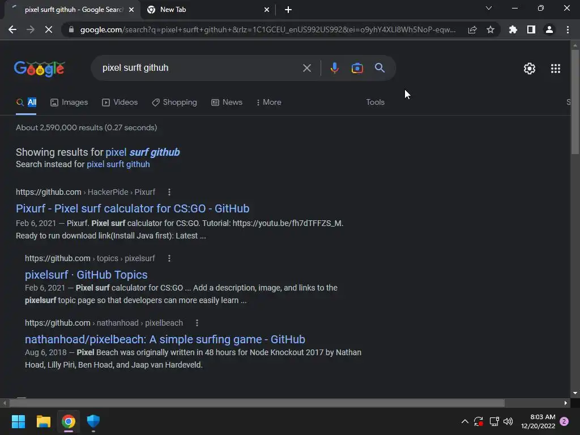Viewport: 580px width, 435px height.
Task: Switch to Videos results
Action: (120, 103)
